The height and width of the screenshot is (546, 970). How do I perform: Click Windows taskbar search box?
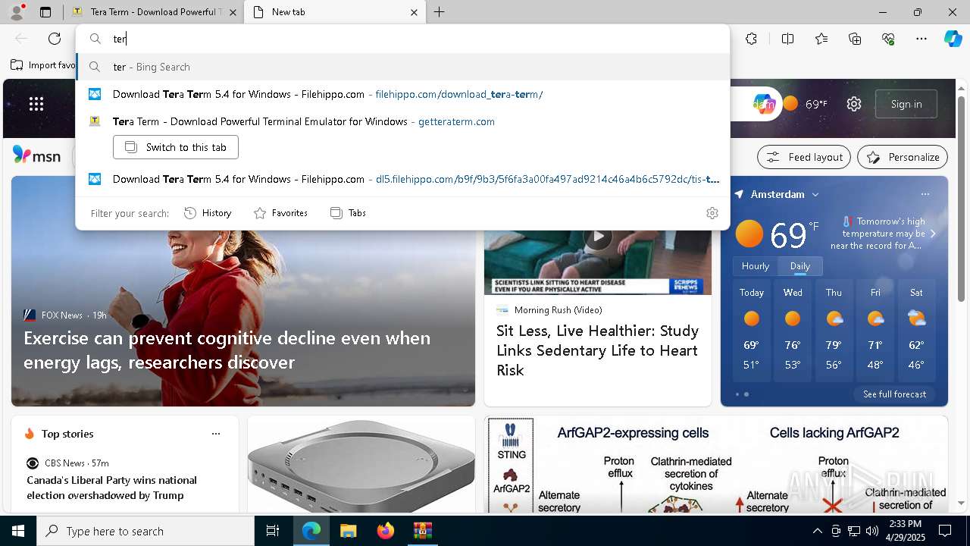click(145, 531)
